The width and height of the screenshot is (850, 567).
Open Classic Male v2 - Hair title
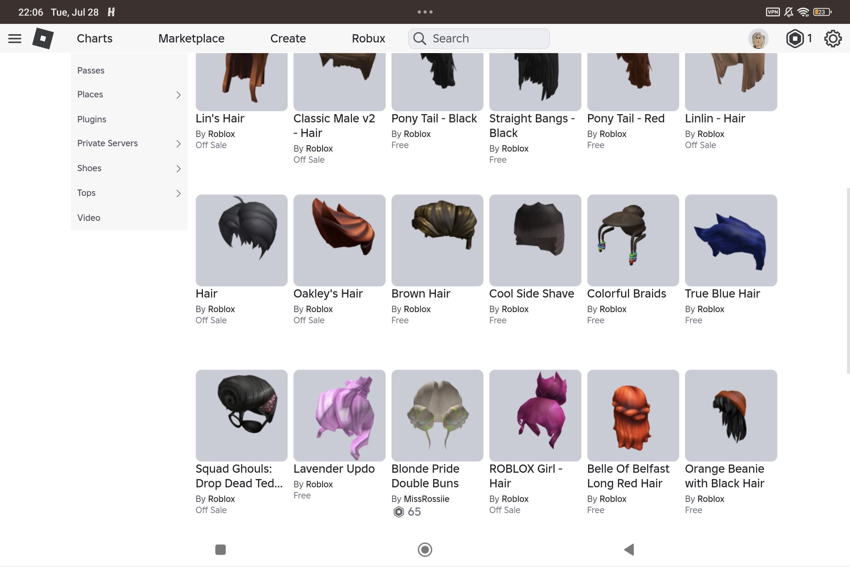point(334,125)
